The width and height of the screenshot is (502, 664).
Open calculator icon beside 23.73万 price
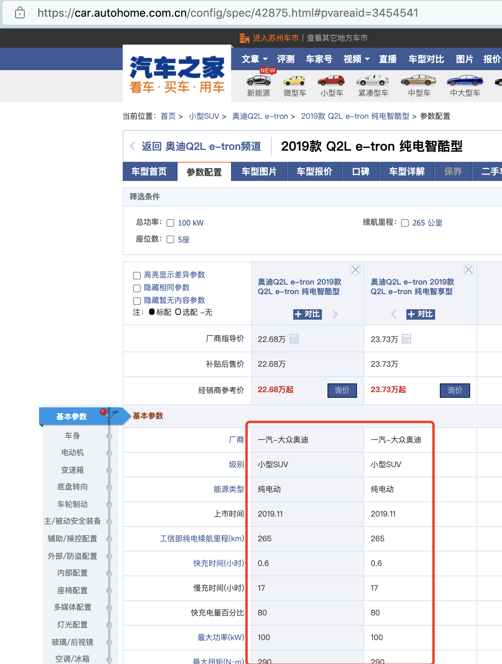pyautogui.click(x=406, y=339)
